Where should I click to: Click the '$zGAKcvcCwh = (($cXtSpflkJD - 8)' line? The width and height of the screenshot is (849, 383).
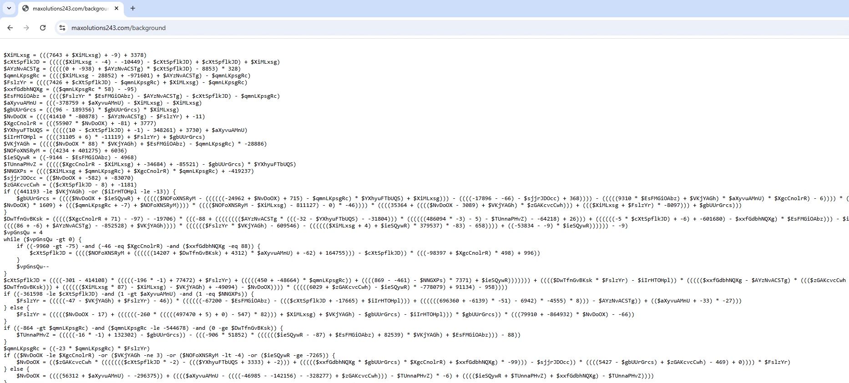tap(70, 185)
